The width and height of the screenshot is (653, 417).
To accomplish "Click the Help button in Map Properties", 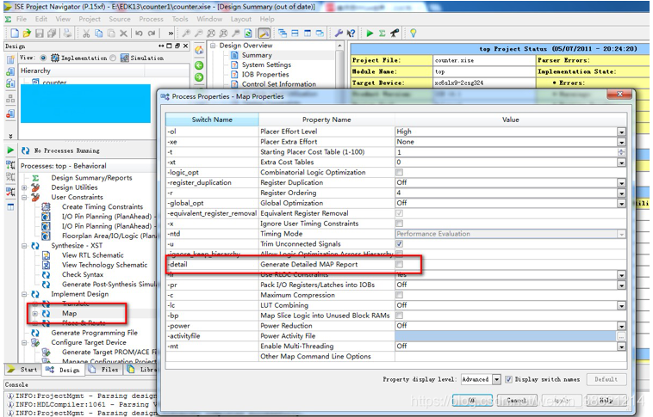I will click(x=606, y=401).
